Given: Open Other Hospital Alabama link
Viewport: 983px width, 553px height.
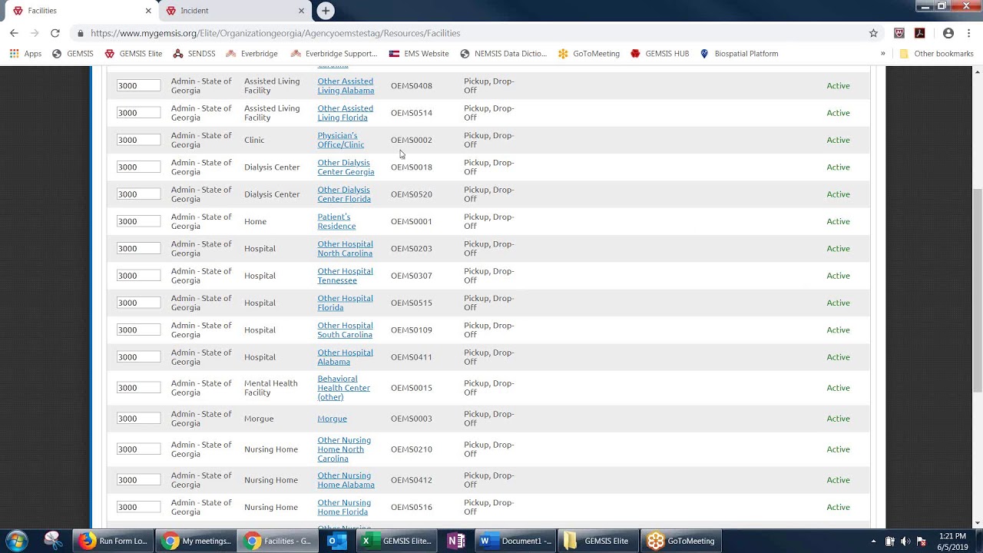Looking at the screenshot, I should click(345, 357).
